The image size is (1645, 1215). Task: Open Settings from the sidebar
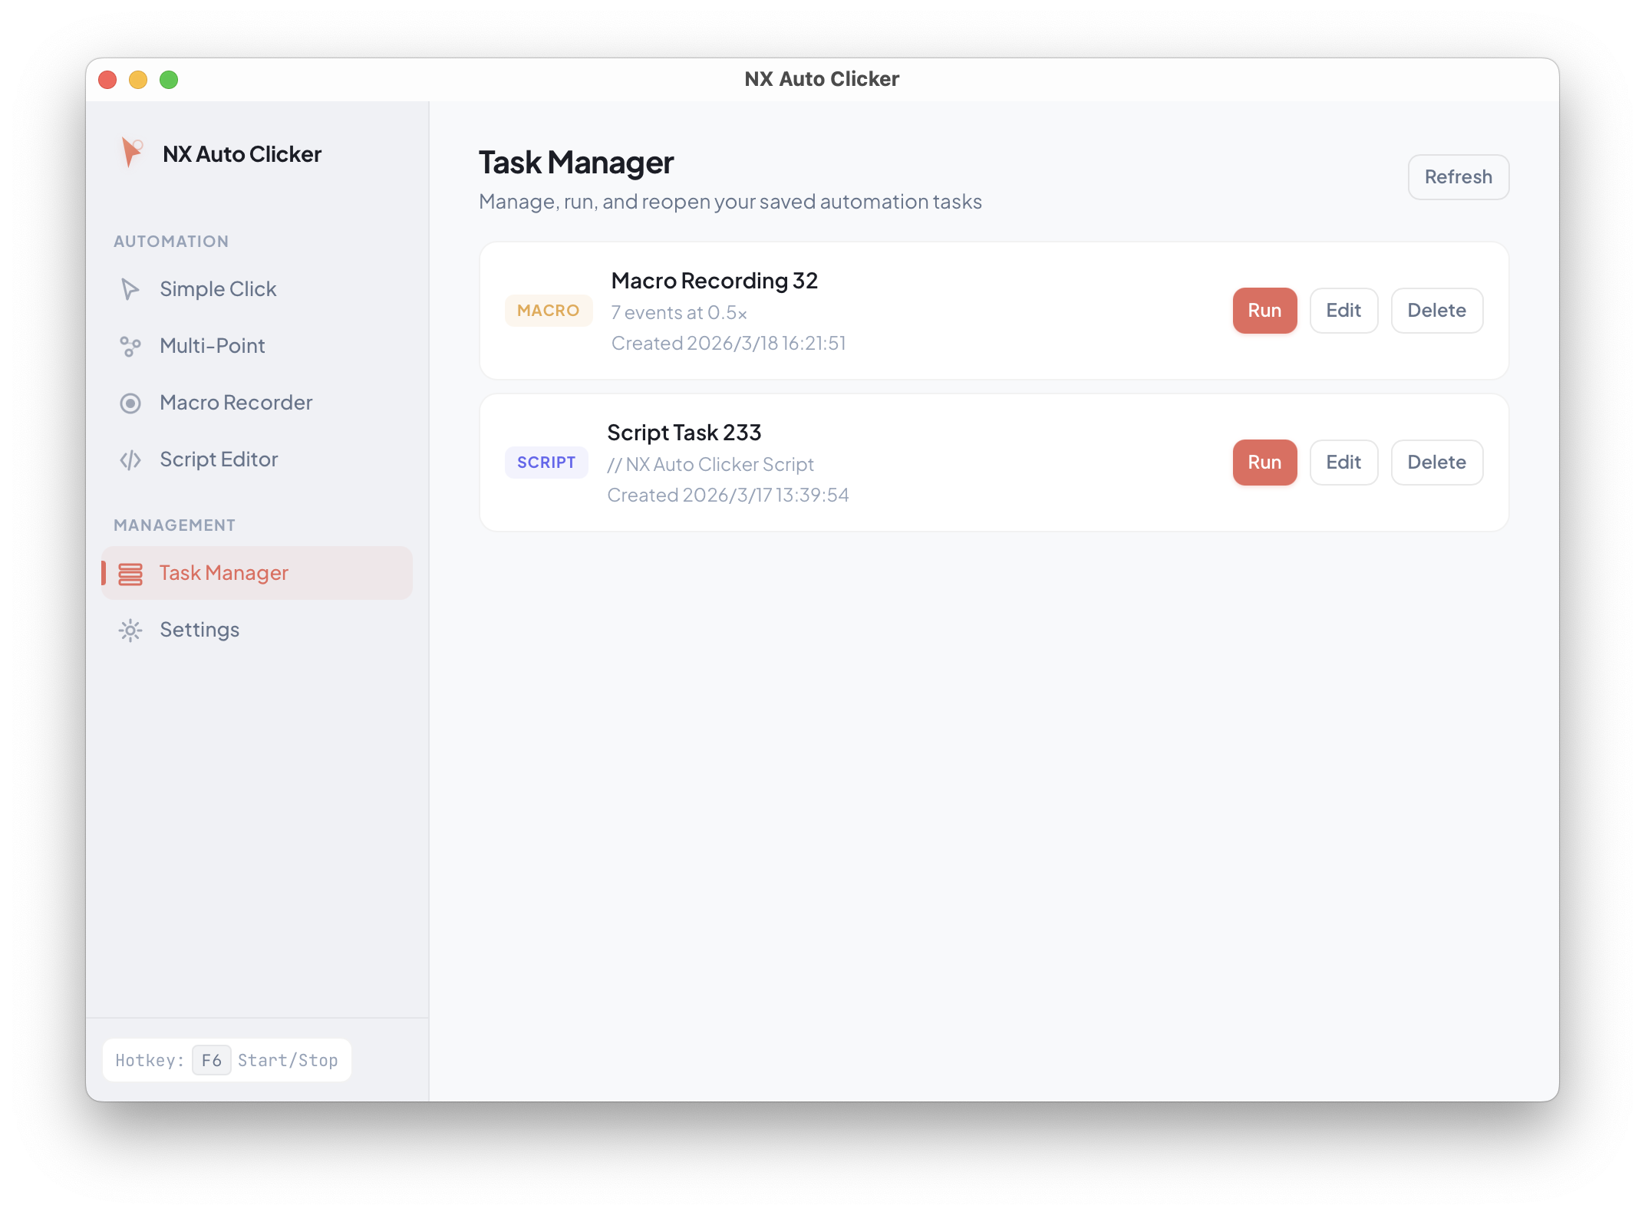point(199,630)
